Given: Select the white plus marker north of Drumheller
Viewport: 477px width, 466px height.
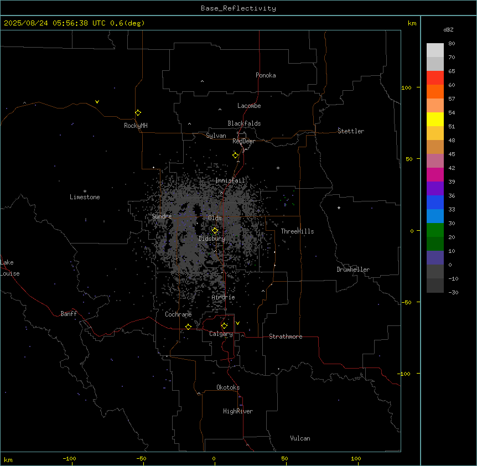Looking at the screenshot, I should click(339, 208).
